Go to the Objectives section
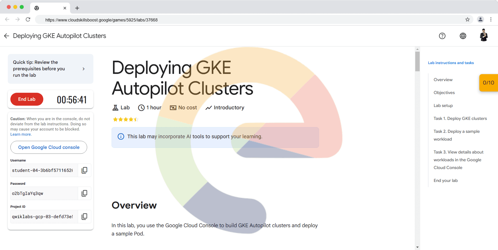This screenshot has height=250, width=498. tap(444, 93)
